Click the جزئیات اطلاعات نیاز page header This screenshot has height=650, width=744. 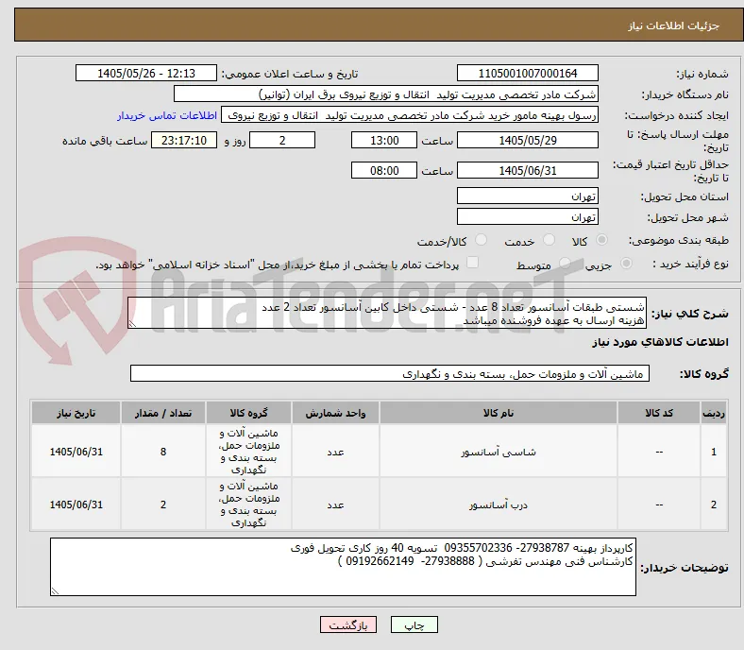point(674,26)
